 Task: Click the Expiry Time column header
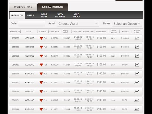click(88, 32)
